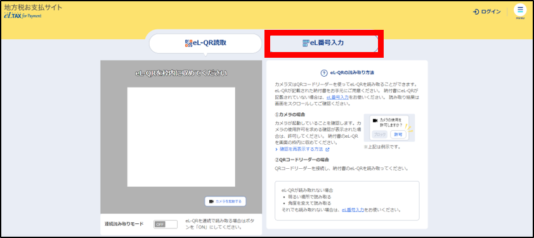Toggle the 連続読み取りモード OFF switch
The height and width of the screenshot is (238, 534).
point(166,224)
